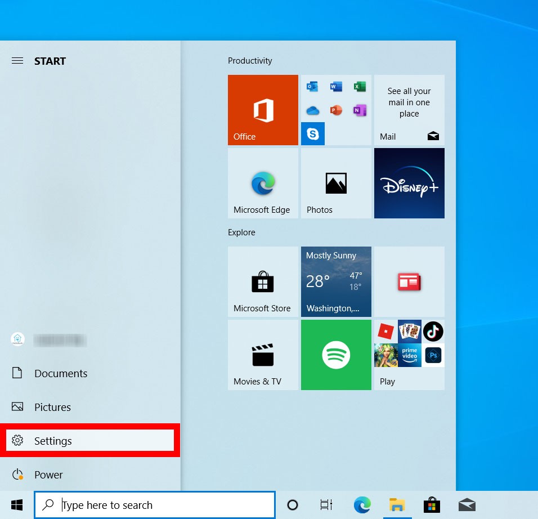The width and height of the screenshot is (538, 519).
Task: Launch Movies & TV
Action: (x=262, y=355)
